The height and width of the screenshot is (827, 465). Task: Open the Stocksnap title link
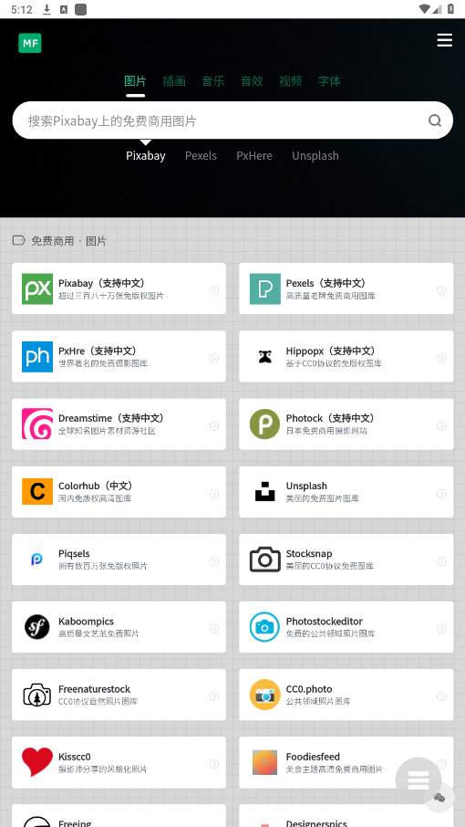tap(309, 553)
